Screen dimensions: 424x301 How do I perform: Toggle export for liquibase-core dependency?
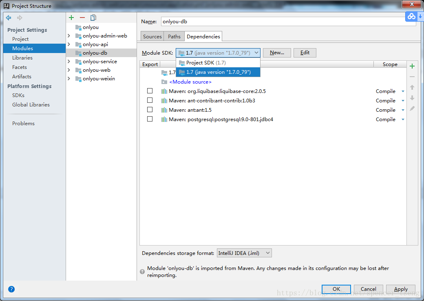pyautogui.click(x=150, y=91)
